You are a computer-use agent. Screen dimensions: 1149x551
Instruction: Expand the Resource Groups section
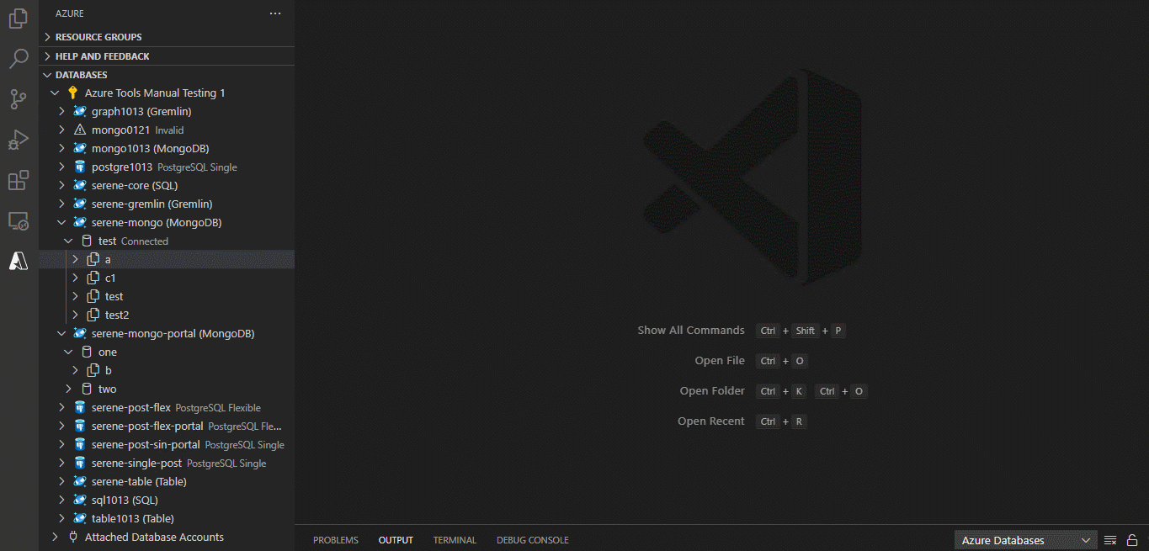48,37
